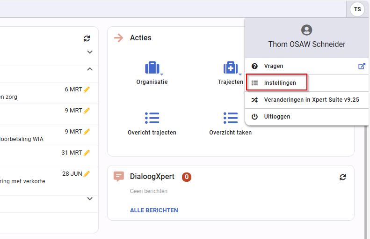The height and width of the screenshot is (239, 370).
Task: Open Instellingen from user menu
Action: [280, 83]
